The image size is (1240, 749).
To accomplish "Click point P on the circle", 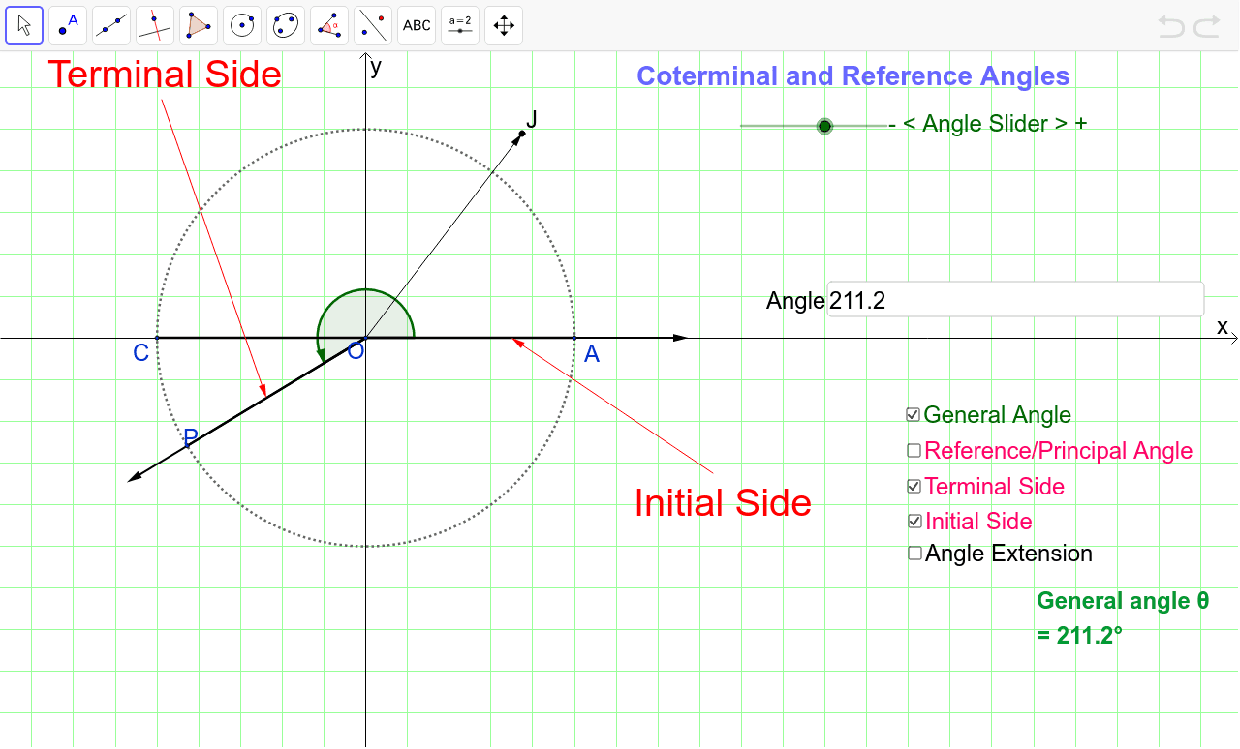I will click(187, 445).
